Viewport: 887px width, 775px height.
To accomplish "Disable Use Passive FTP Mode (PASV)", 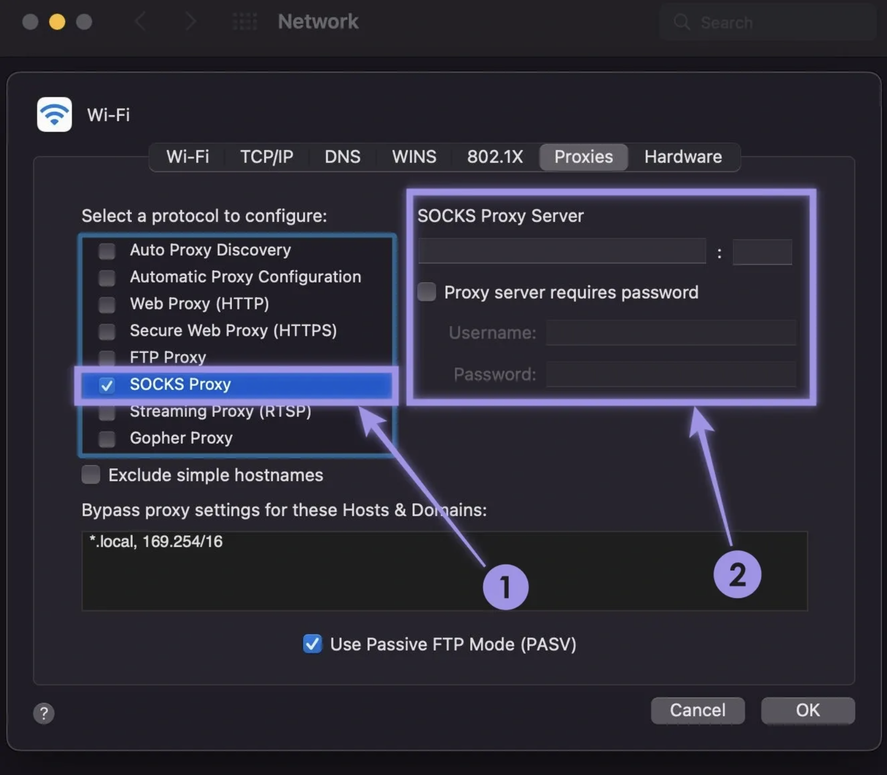I will (x=312, y=644).
